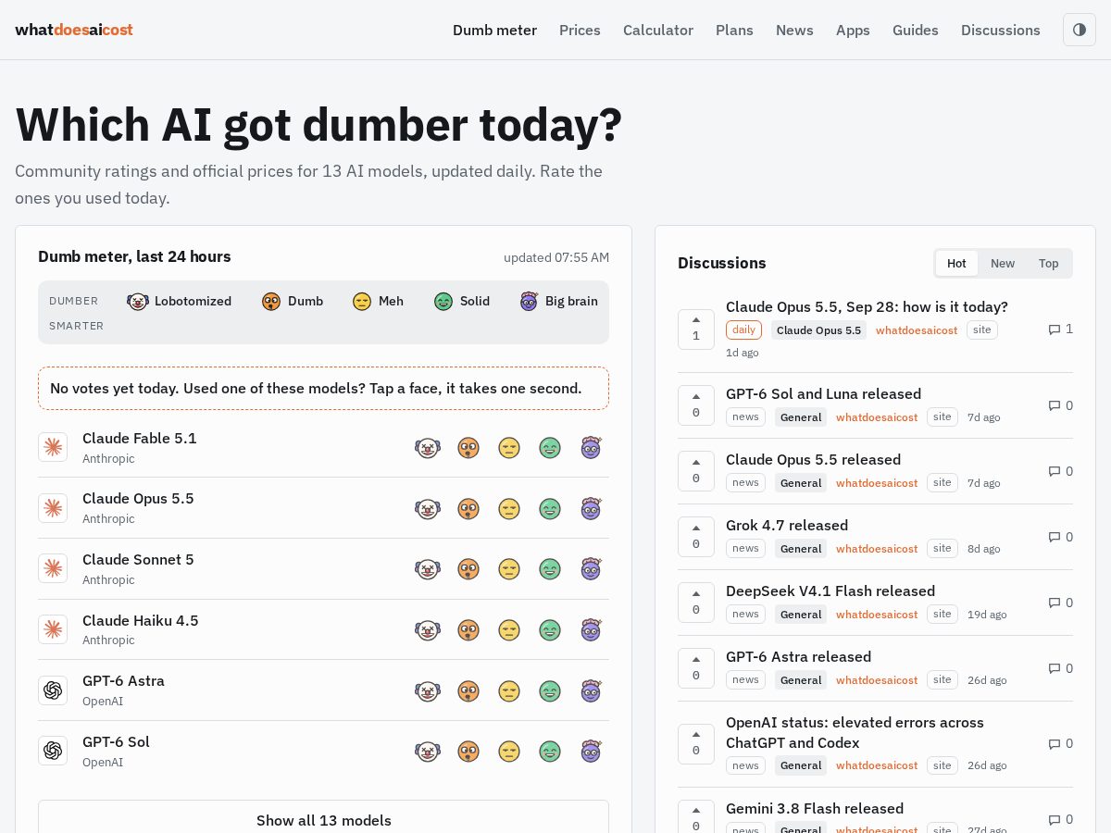Rate Claude Sonnet 5 as Big brain

click(x=592, y=569)
